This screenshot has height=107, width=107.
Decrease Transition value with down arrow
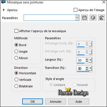[87, 69]
